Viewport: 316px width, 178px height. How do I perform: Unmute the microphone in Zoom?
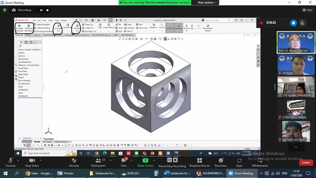point(11,162)
